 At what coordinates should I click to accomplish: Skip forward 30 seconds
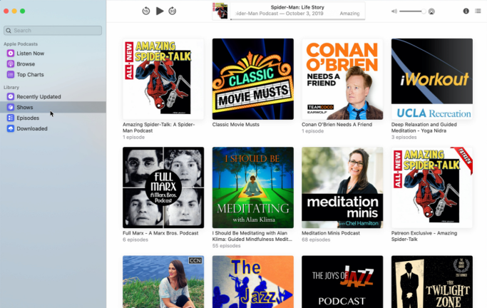[173, 11]
